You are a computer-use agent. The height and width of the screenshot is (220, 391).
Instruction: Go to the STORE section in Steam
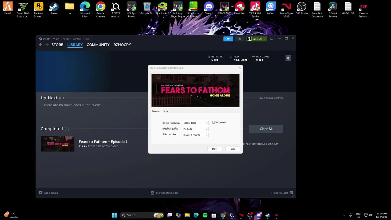pos(57,45)
